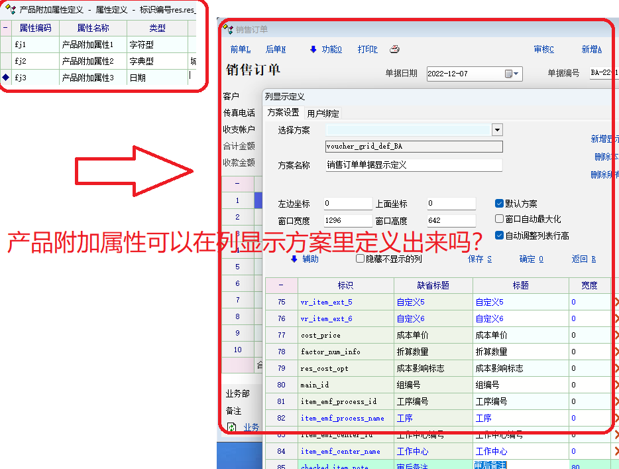Screen dimensions: 619x469
Task: Click the printer icon in the sales order toolbar
Action: coord(394,49)
